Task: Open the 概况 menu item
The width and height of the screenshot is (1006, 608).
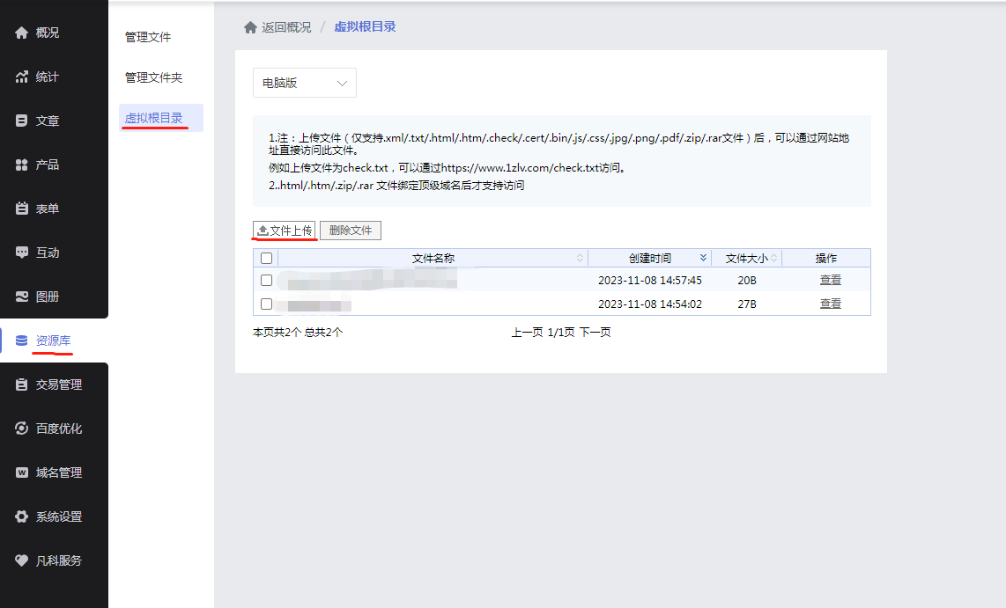Action: (x=48, y=33)
